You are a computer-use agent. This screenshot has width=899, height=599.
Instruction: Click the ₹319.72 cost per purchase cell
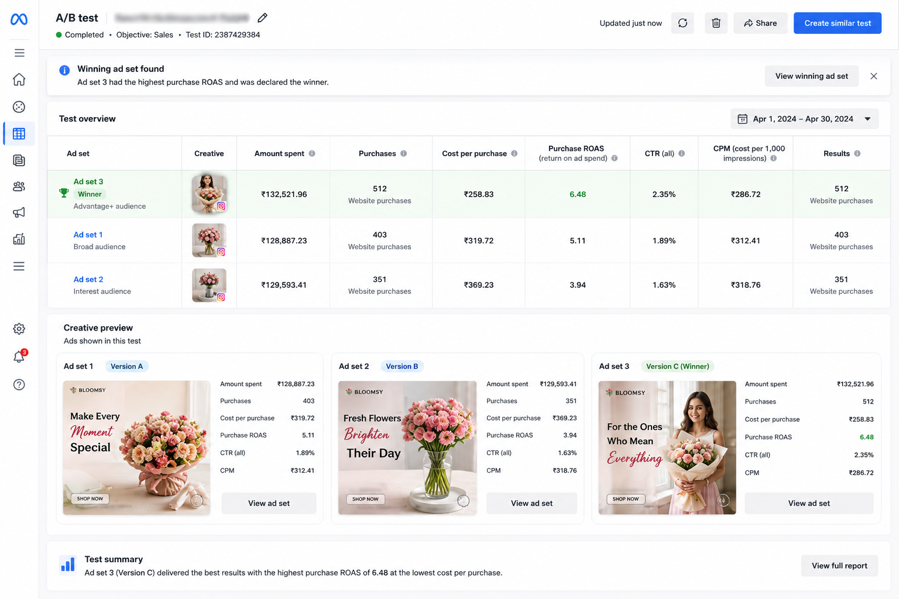pos(479,240)
